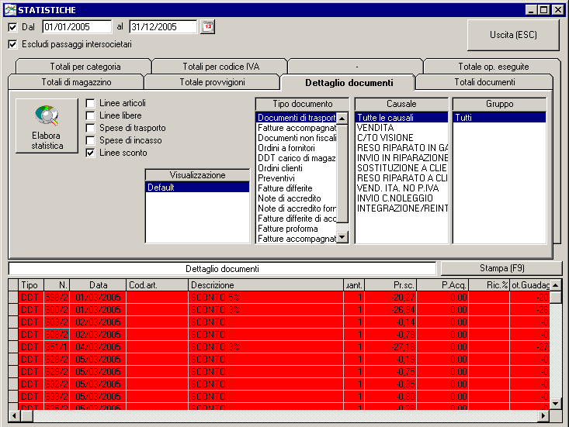
Task: Click the Stampa (F9) button
Action: coord(501,268)
